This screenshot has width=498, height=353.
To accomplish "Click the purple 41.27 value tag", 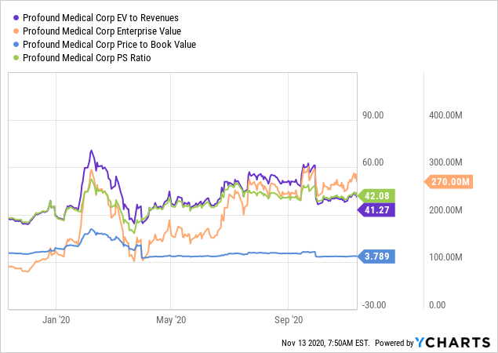I will [x=376, y=209].
